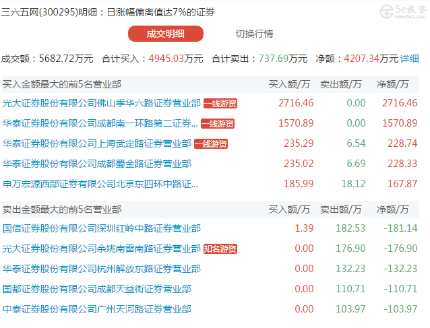Image resolution: width=430 pixels, height=328 pixels.
Task: Click 卖出额/万 column header in sell table
Action: (x=340, y=209)
